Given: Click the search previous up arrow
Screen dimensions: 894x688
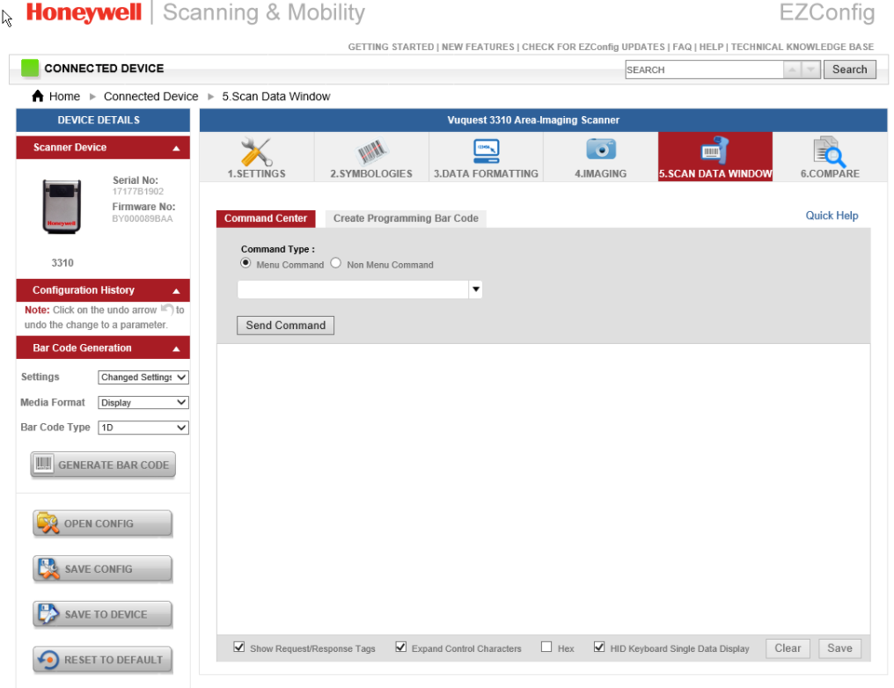Looking at the screenshot, I should tap(792, 70).
